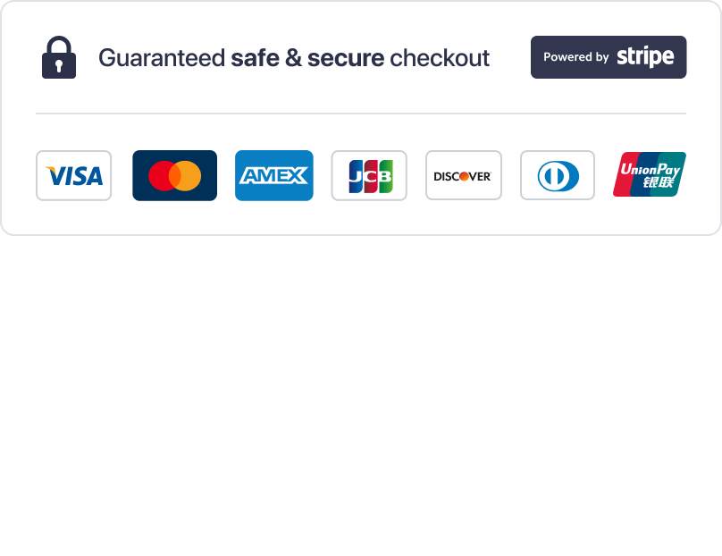Viewport: 722px width, 556px height.
Task: Click the red circle in Mastercard logo
Action: [x=162, y=176]
